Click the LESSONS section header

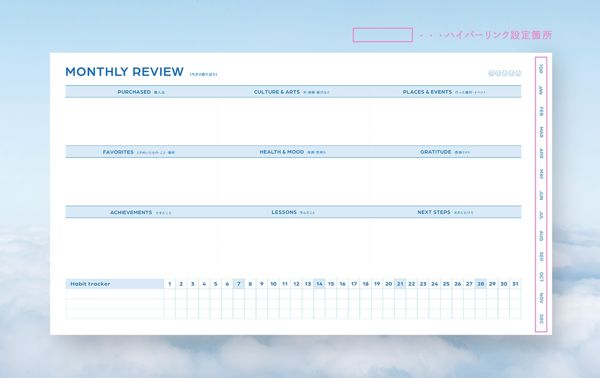click(293, 212)
